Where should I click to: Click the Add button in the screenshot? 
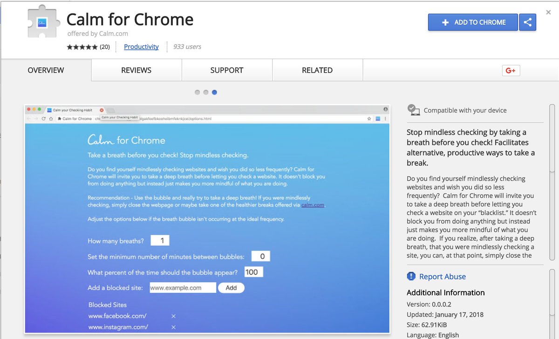231,288
